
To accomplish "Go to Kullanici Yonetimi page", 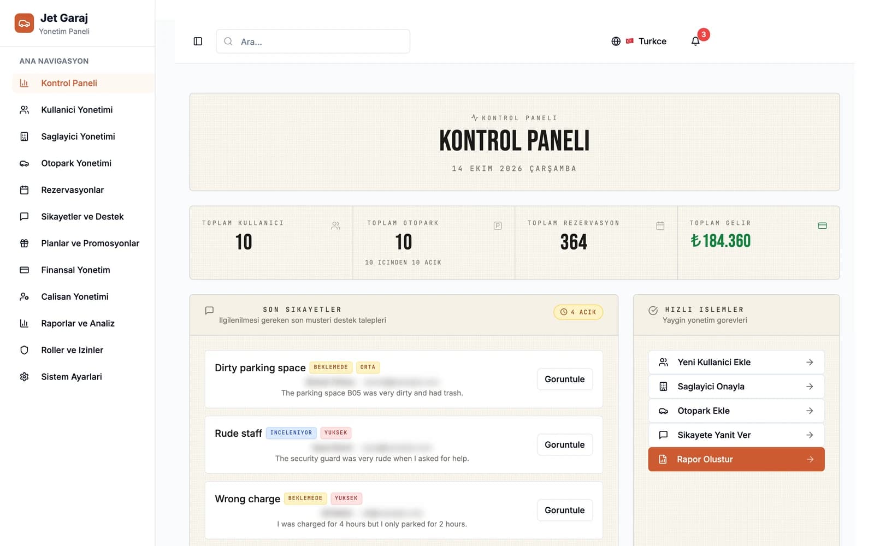I will 83,110.
